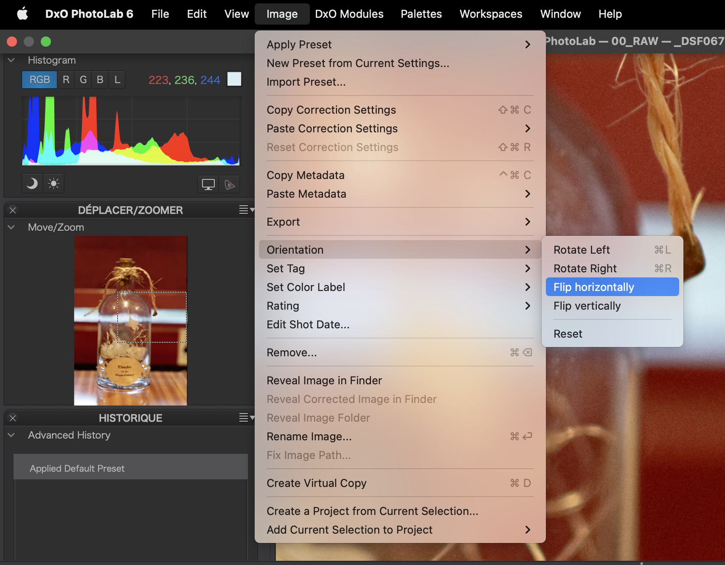Image resolution: width=725 pixels, height=565 pixels.
Task: Toggle highlight clipping sun icon
Action: (x=53, y=184)
